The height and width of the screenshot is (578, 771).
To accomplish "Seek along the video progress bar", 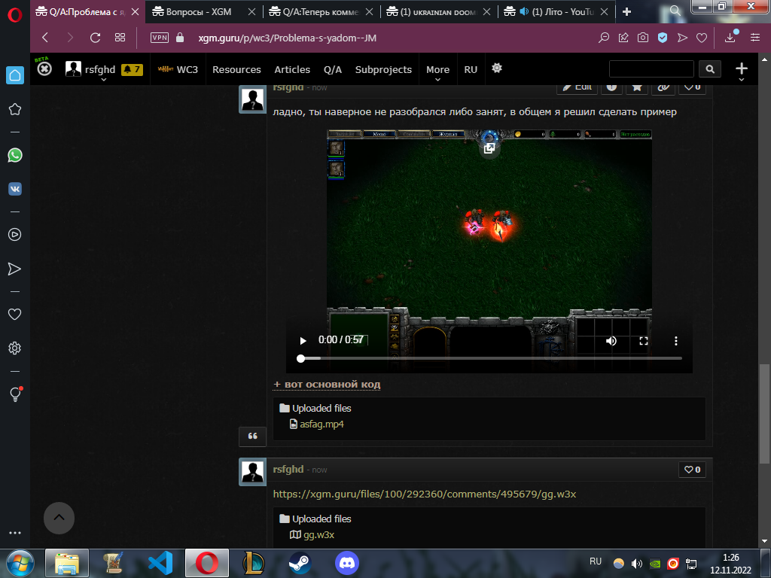I will (x=490, y=358).
